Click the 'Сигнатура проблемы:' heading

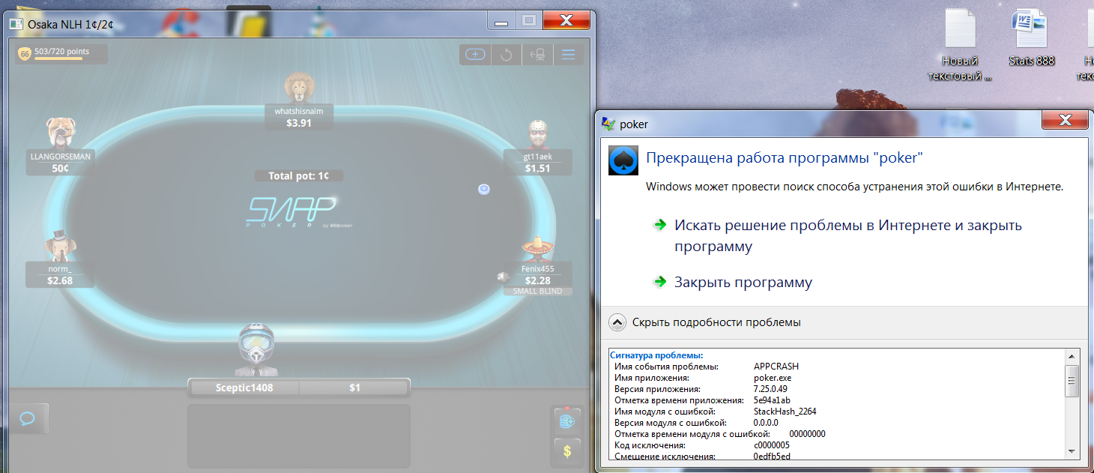pyautogui.click(x=656, y=355)
